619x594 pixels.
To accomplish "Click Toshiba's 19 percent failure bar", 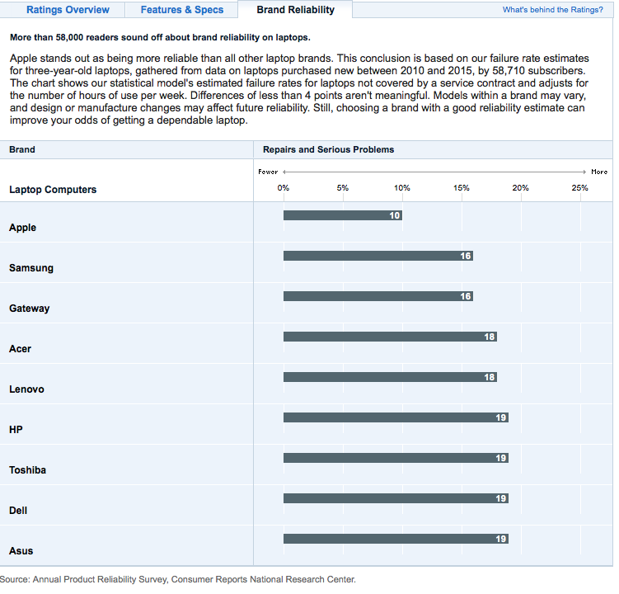I will 396,458.
